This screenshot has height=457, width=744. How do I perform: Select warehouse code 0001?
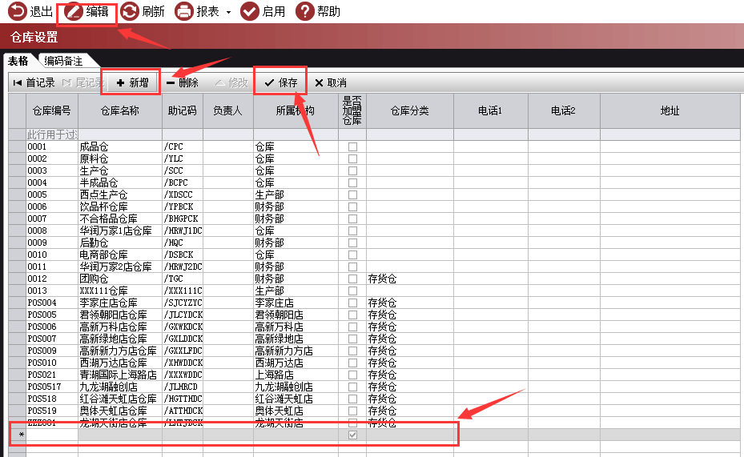pyautogui.click(x=52, y=147)
